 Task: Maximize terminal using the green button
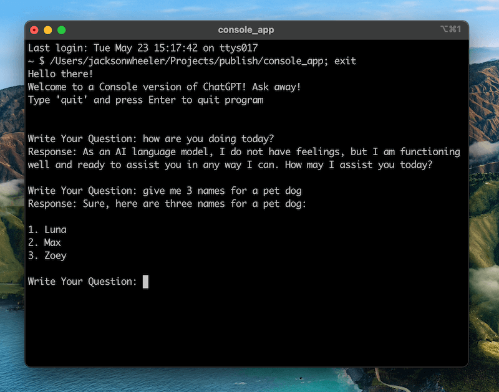click(x=62, y=30)
